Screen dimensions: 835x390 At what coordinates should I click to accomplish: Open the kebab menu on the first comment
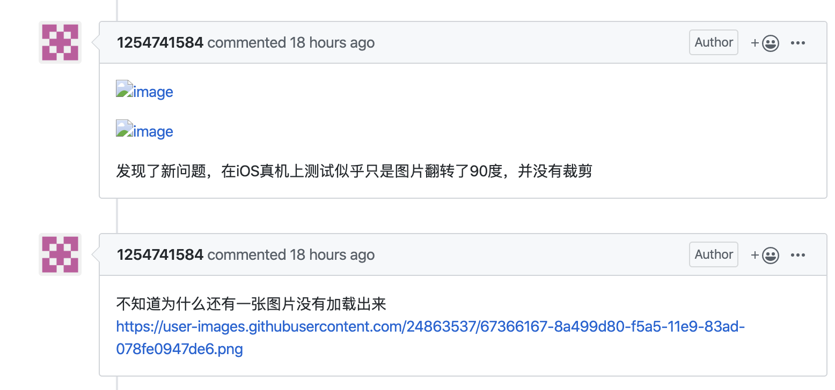pos(798,42)
